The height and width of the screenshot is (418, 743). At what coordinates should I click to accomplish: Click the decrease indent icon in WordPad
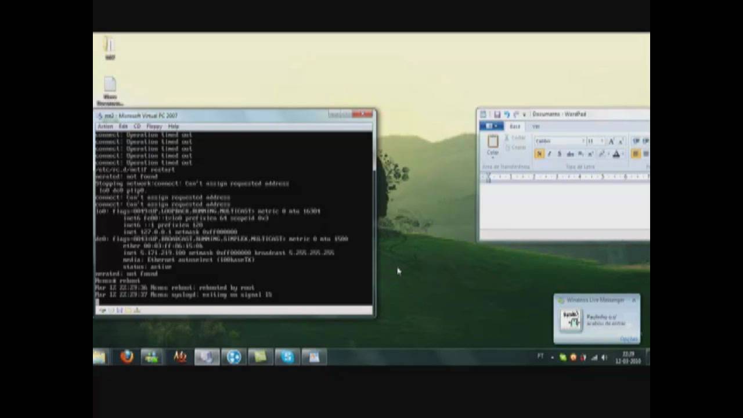(x=636, y=141)
